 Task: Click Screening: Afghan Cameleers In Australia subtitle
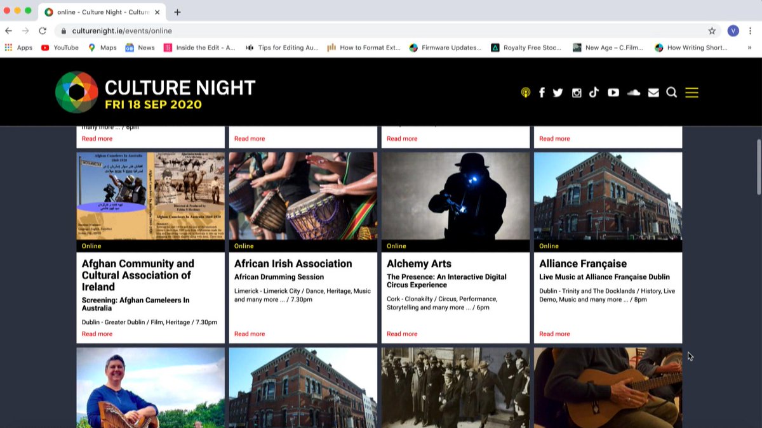point(136,304)
